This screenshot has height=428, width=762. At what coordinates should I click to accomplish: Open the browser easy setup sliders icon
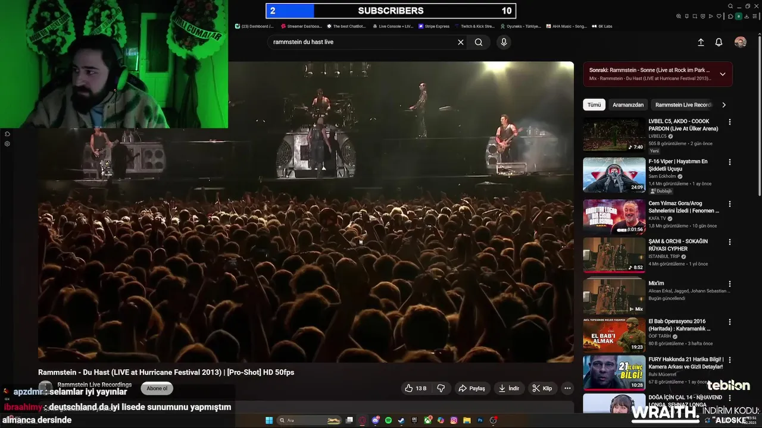[x=755, y=16]
